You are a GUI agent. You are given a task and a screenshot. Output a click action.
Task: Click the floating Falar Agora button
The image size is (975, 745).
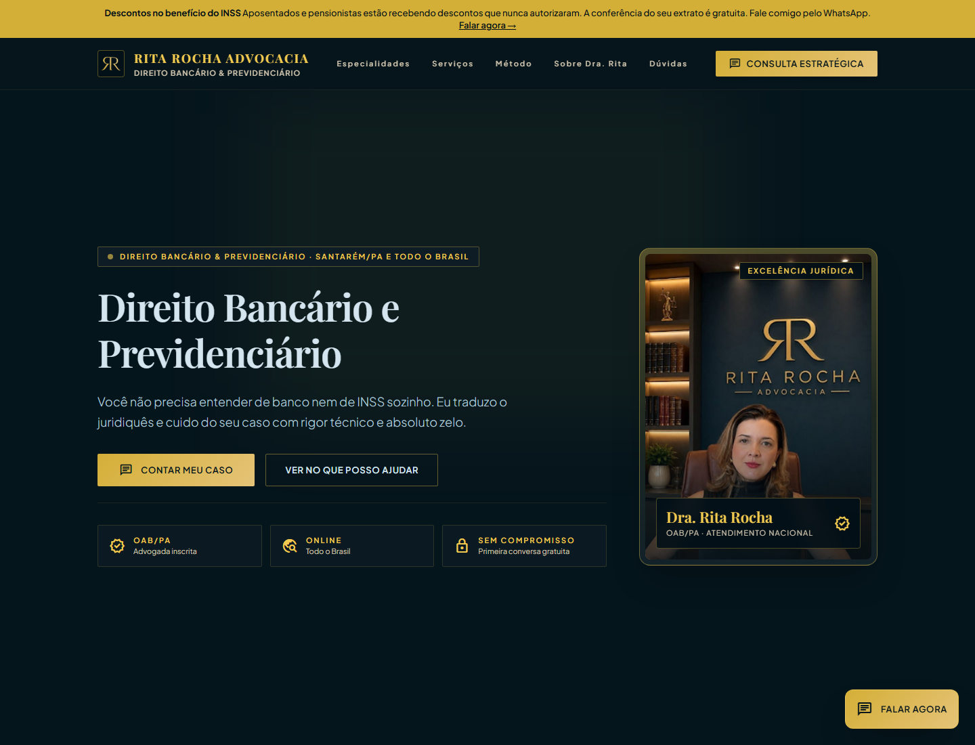point(902,709)
